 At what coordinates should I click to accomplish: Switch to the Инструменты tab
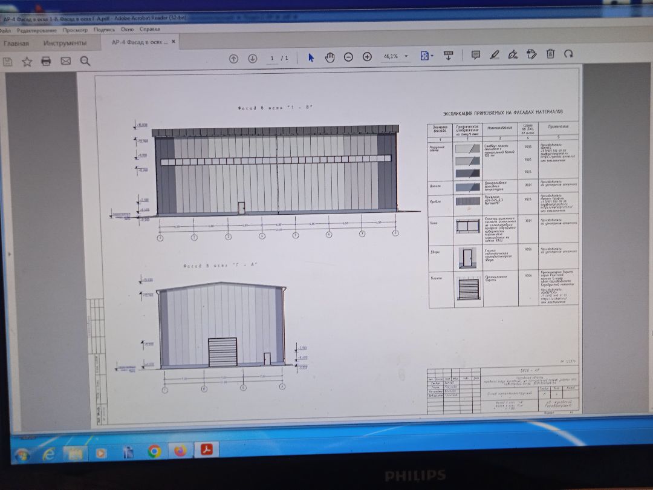click(x=65, y=44)
